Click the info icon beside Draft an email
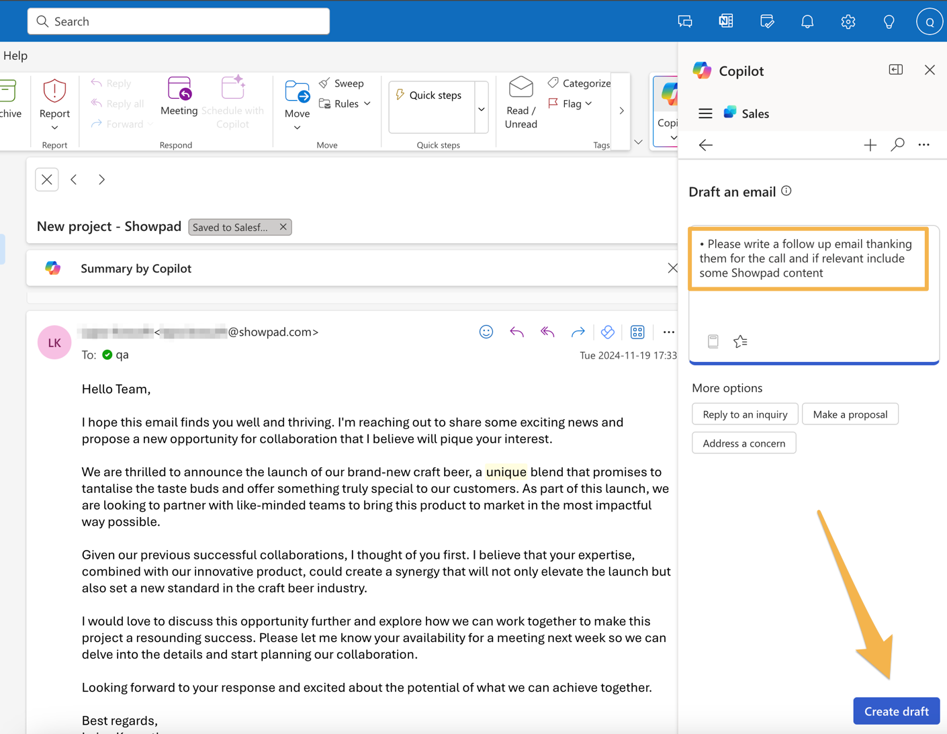Image resolution: width=947 pixels, height=734 pixels. [786, 191]
